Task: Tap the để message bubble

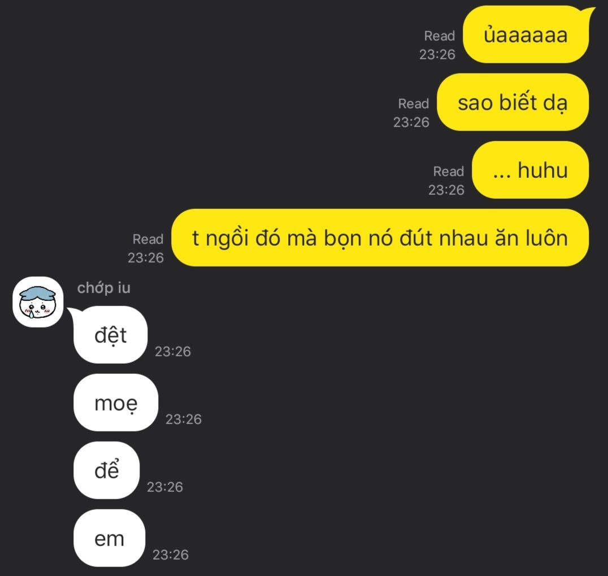Action: click(x=106, y=470)
